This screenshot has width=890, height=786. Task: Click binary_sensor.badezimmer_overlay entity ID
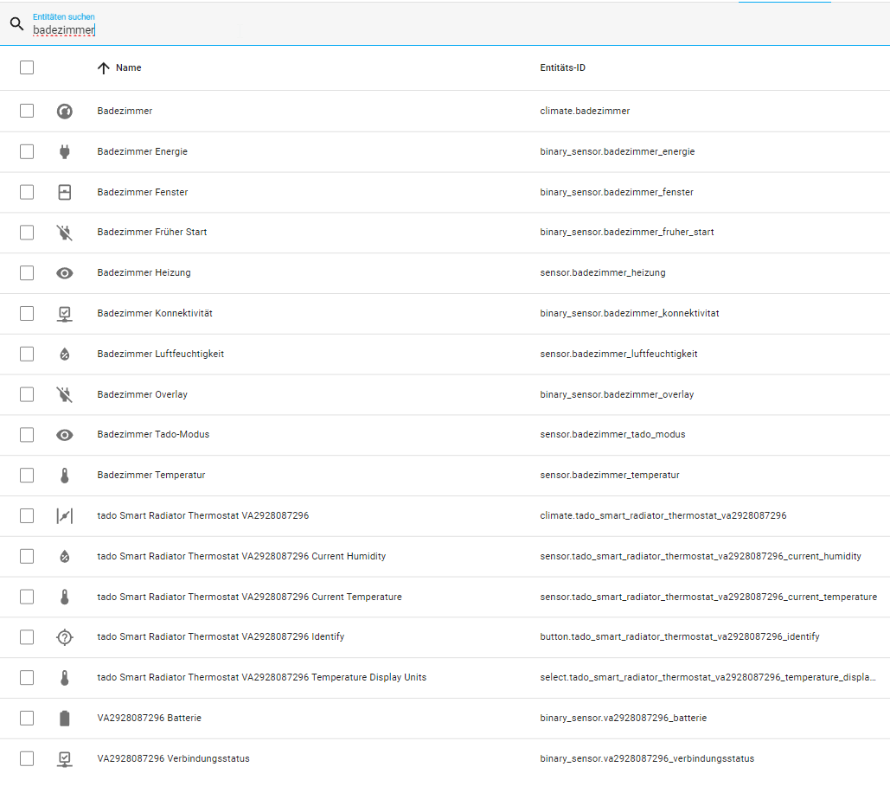click(x=617, y=394)
